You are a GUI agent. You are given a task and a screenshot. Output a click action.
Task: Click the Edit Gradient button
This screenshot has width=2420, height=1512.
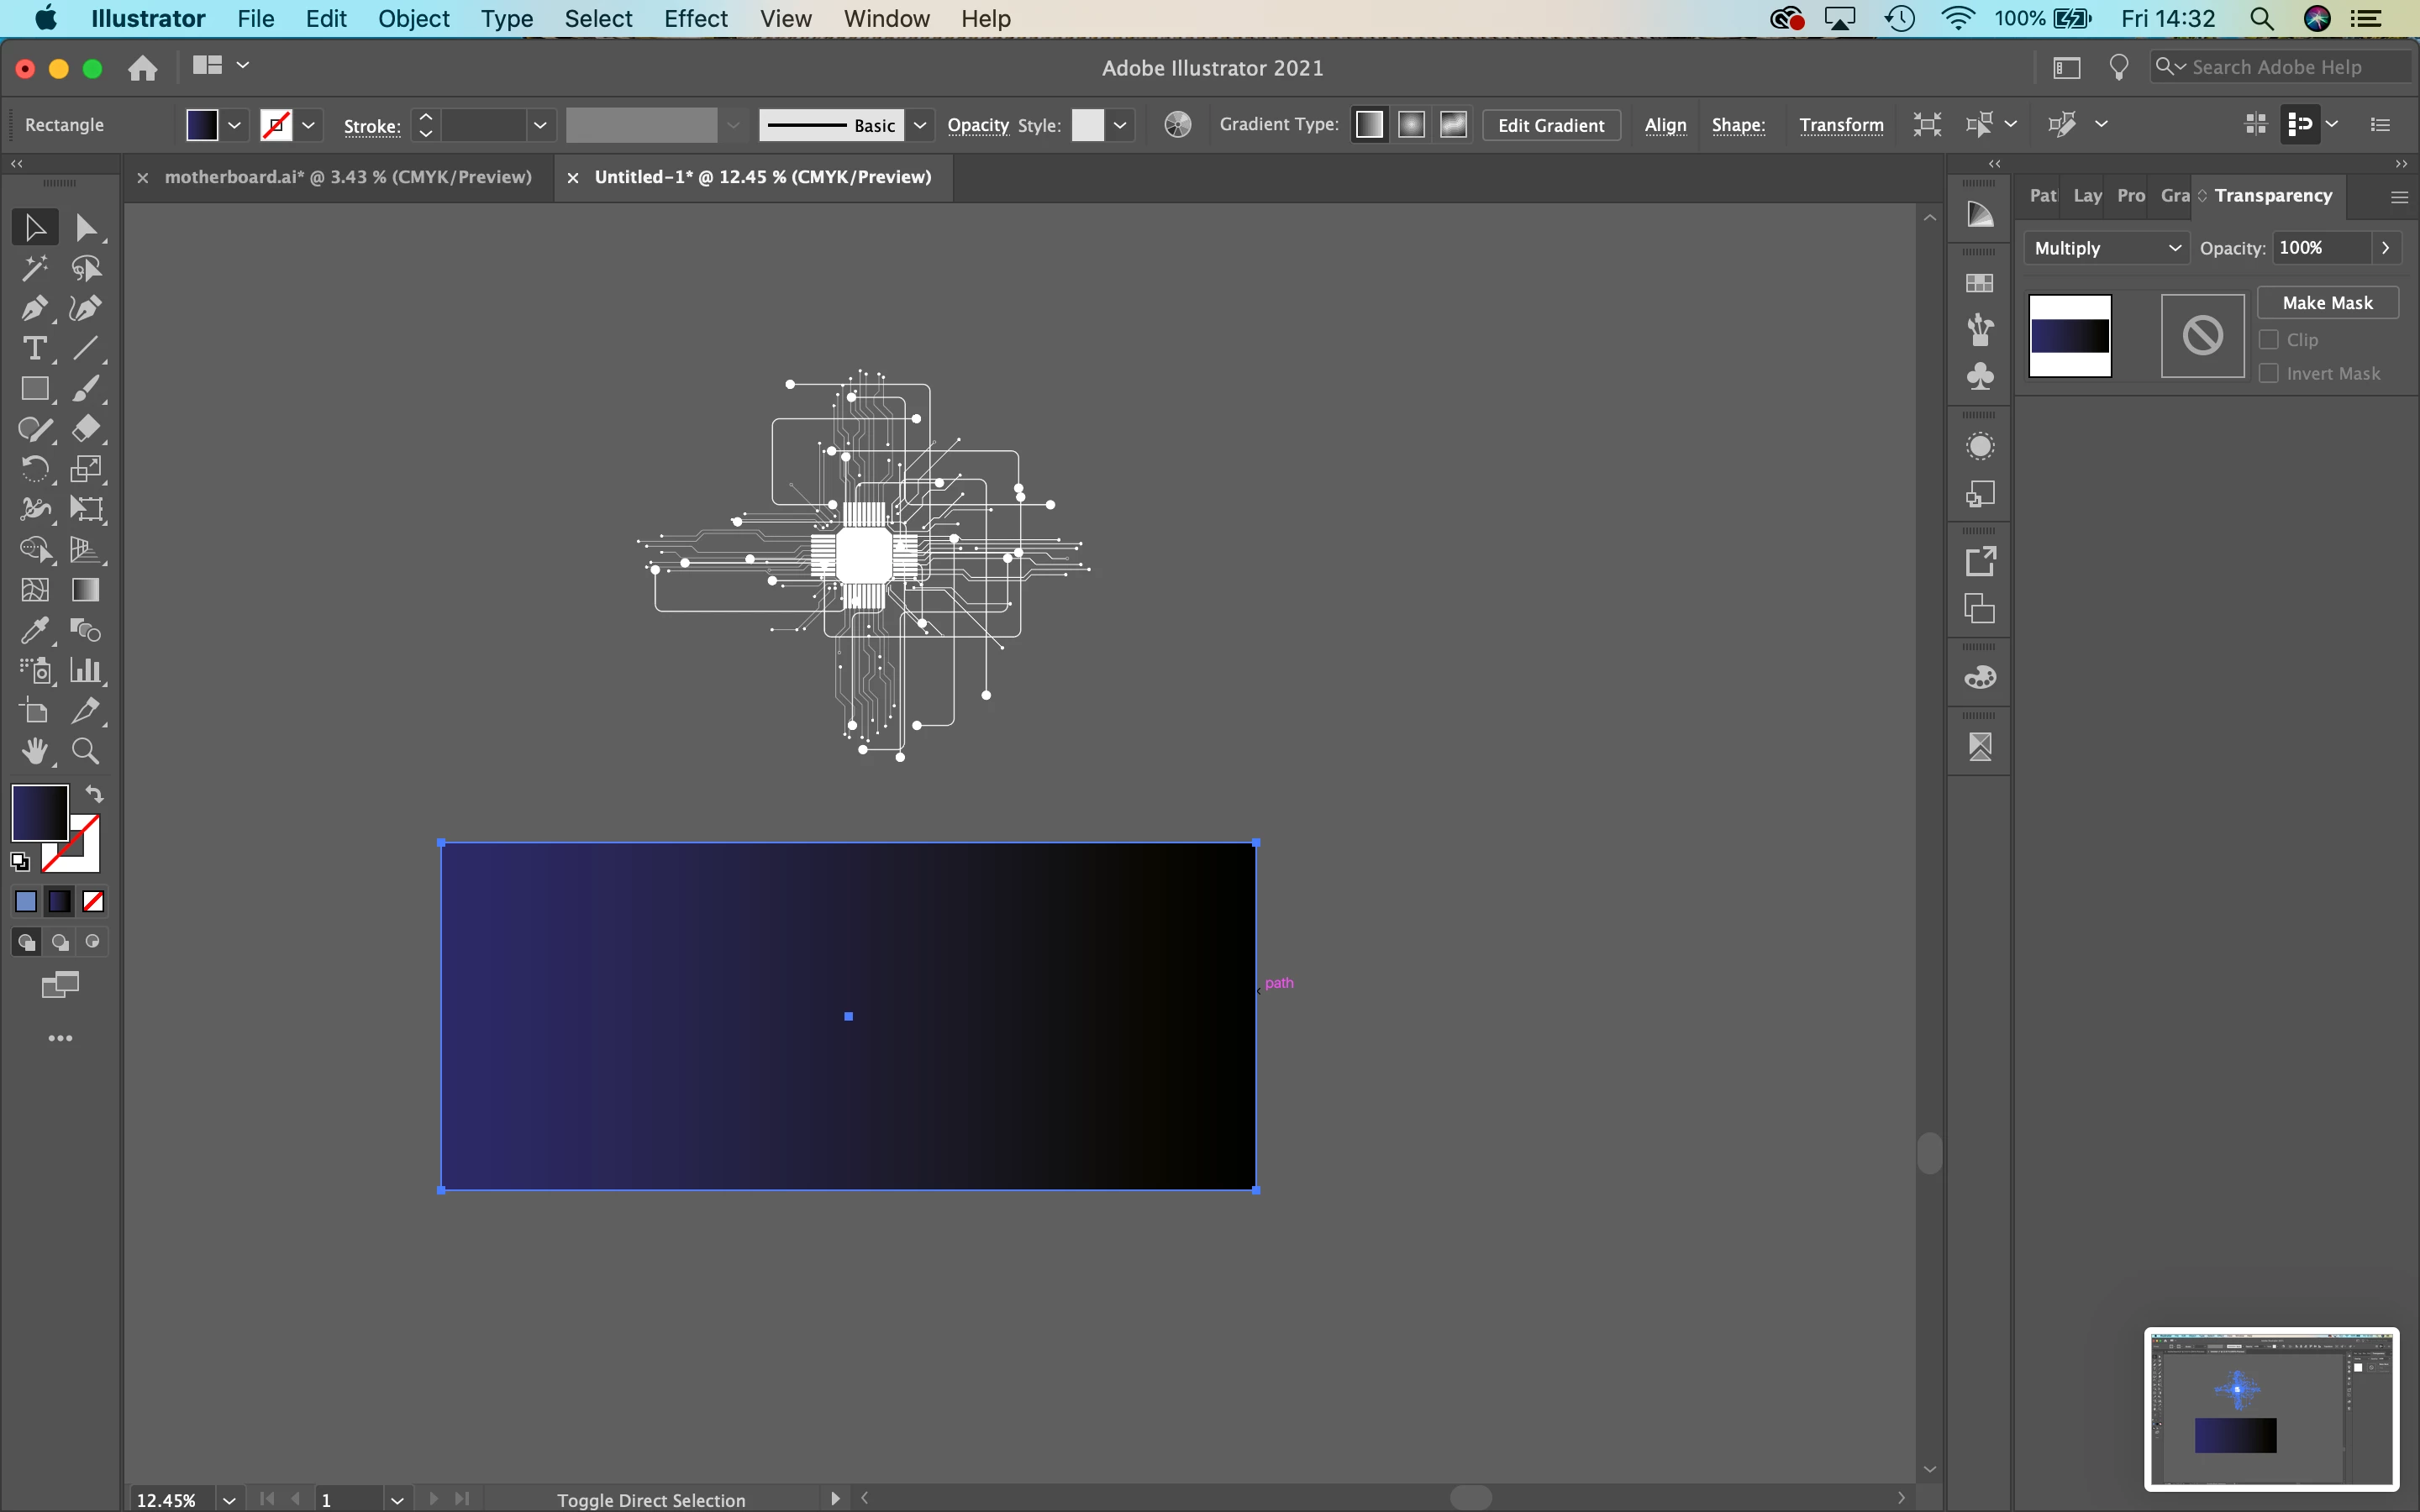1550,125
